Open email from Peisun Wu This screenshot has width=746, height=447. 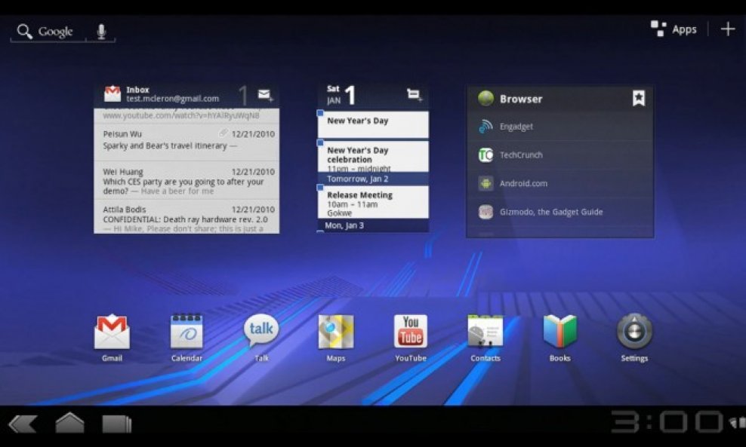[x=186, y=142]
